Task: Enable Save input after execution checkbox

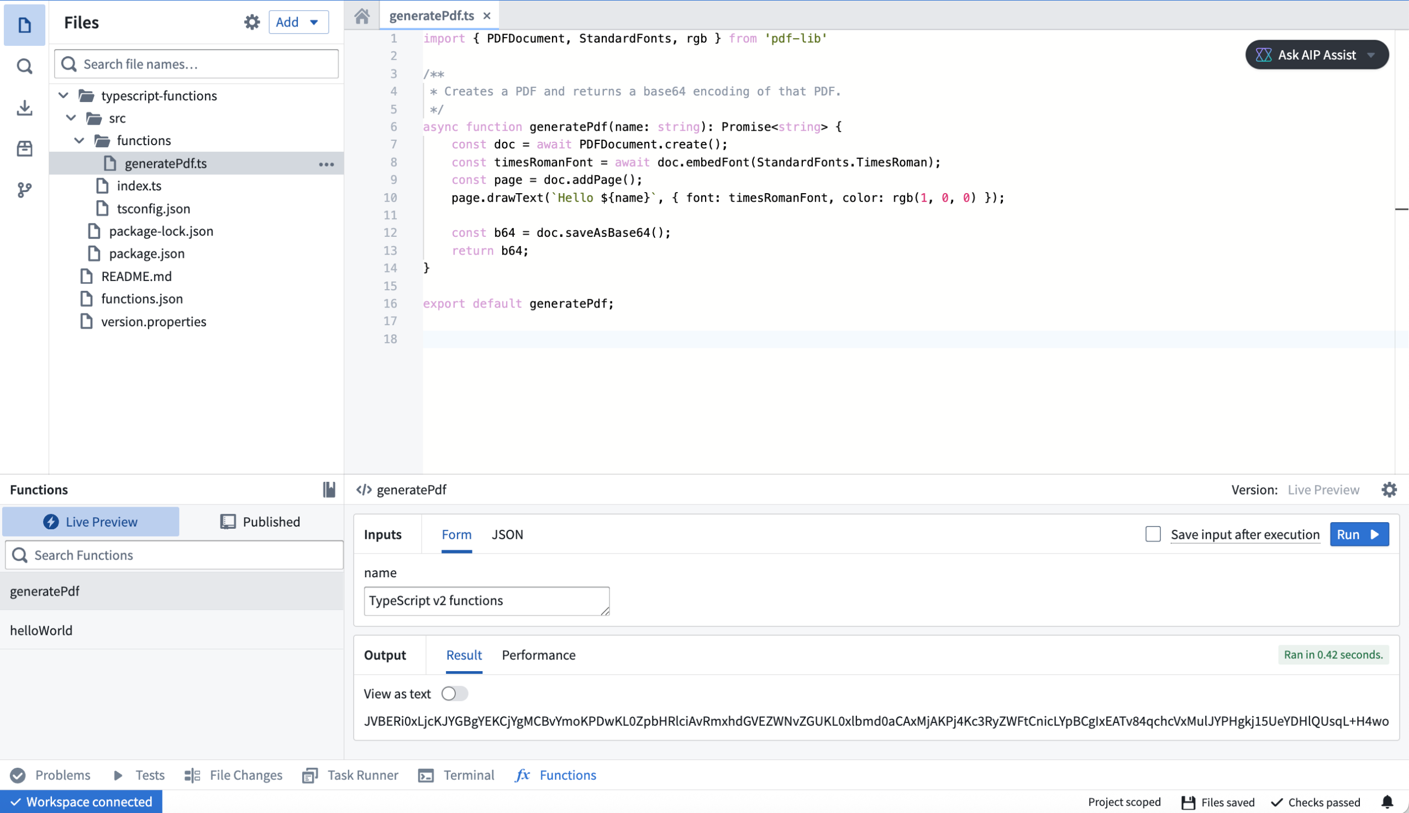Action: (x=1153, y=534)
